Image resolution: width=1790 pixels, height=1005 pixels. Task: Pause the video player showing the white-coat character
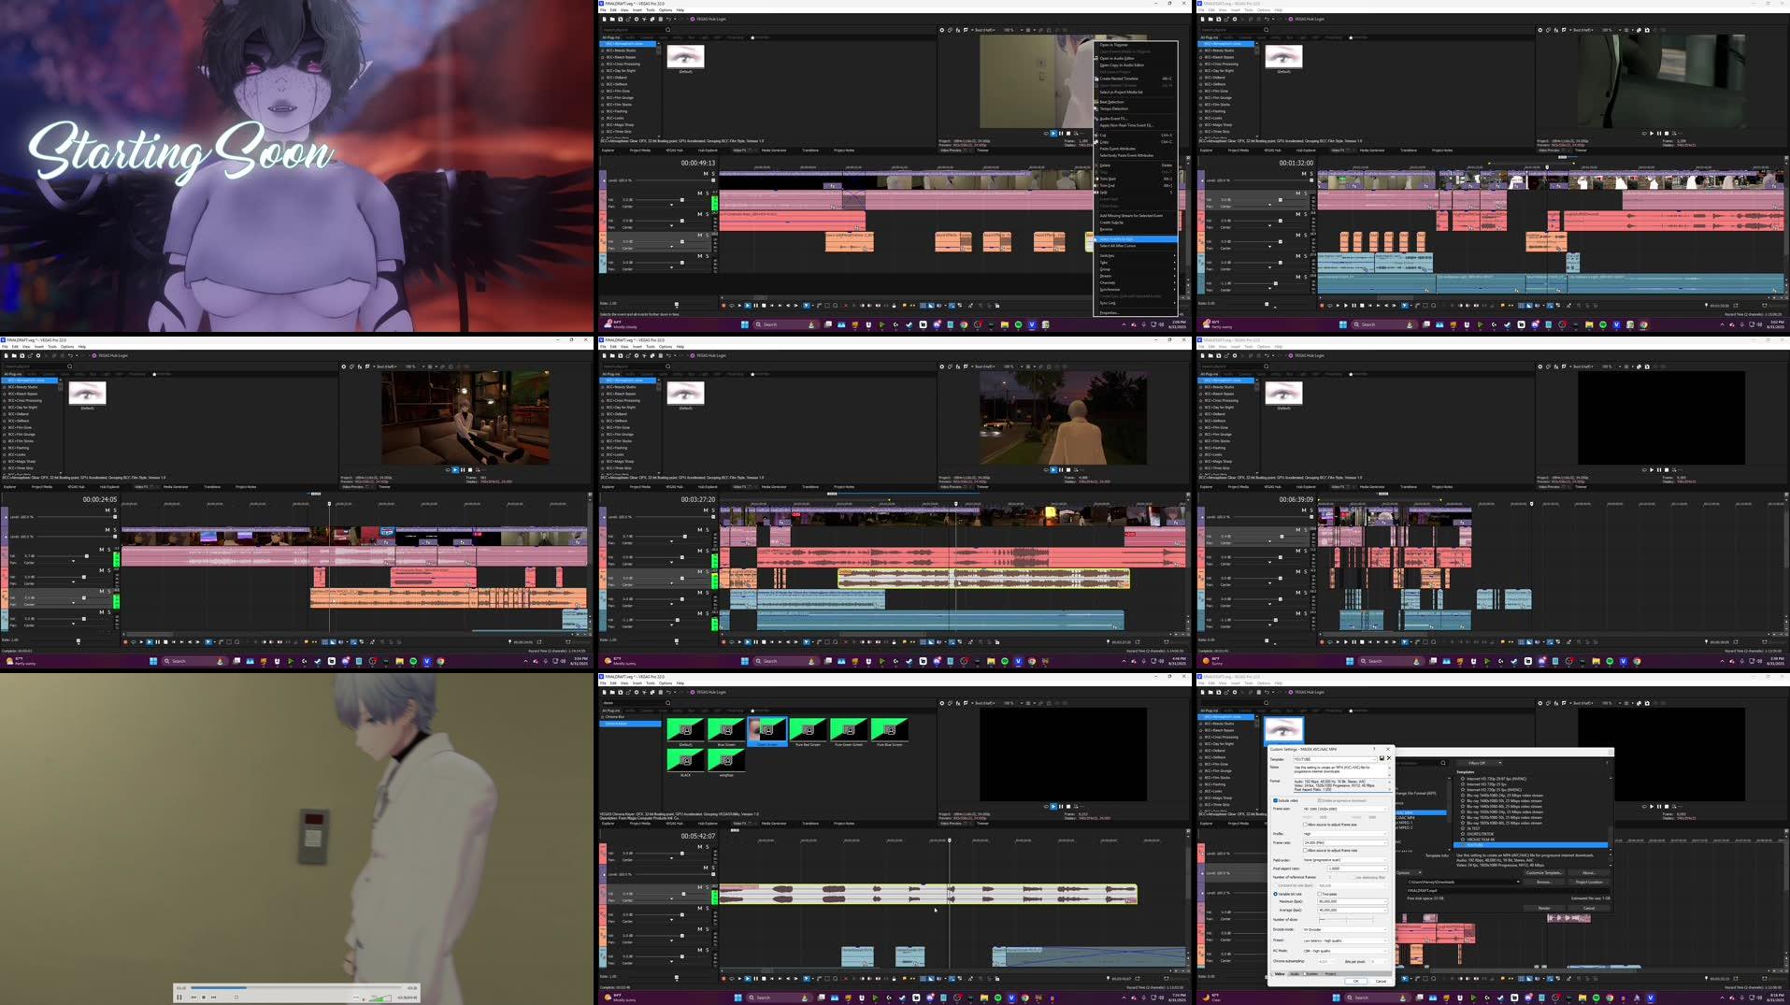pos(179,998)
